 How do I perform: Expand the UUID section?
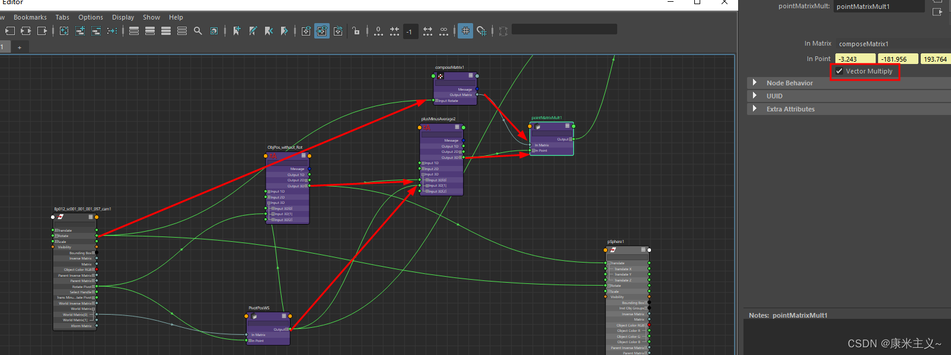(x=754, y=95)
